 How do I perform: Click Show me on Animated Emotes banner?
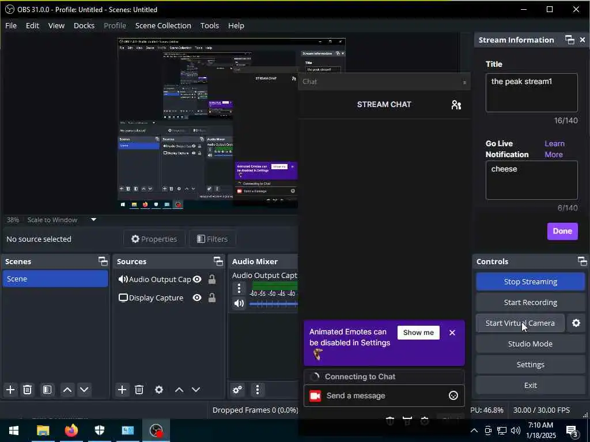(418, 333)
